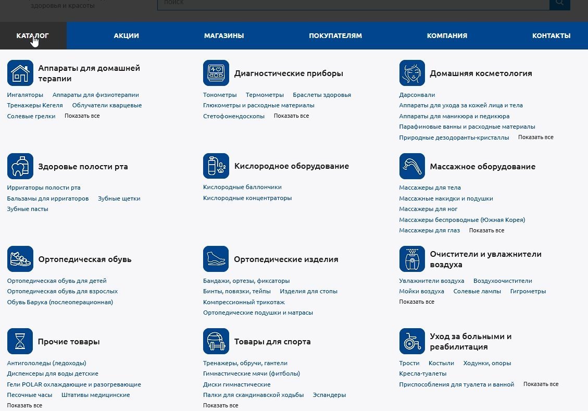This screenshot has height=411, width=588.
Task: Click the oxygen tank icon
Action: [216, 166]
